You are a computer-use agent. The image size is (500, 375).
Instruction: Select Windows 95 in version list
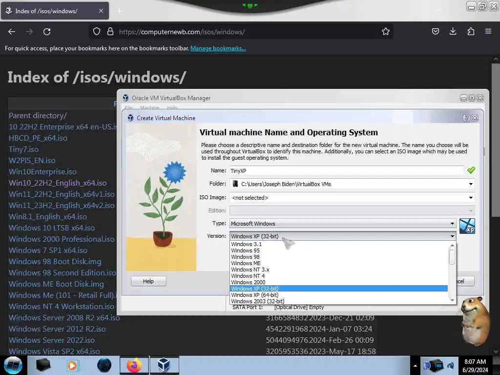[339, 250]
